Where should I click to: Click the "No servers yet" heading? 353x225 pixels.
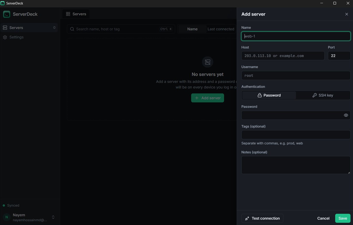(207, 74)
